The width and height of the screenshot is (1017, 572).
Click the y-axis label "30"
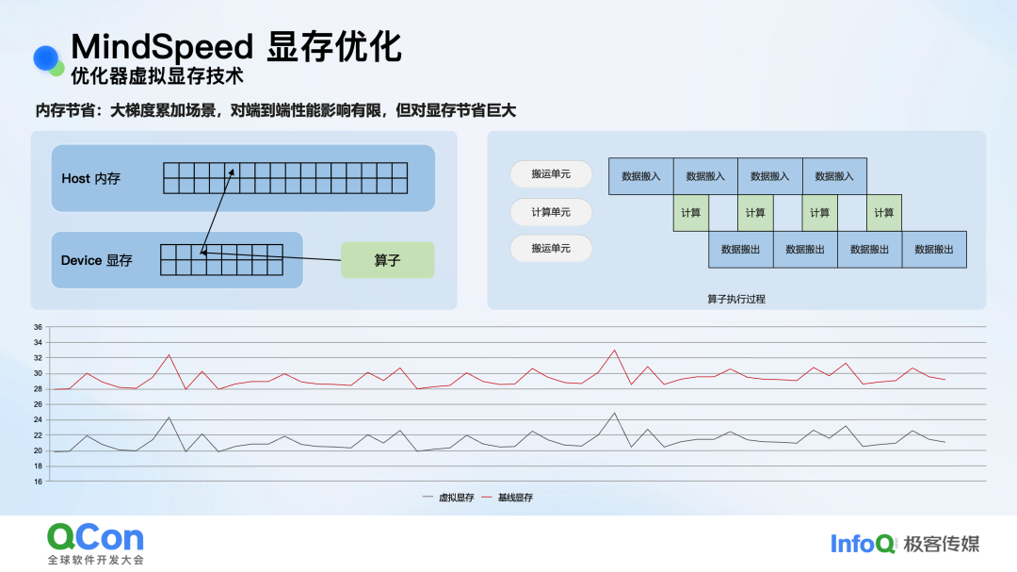39,373
